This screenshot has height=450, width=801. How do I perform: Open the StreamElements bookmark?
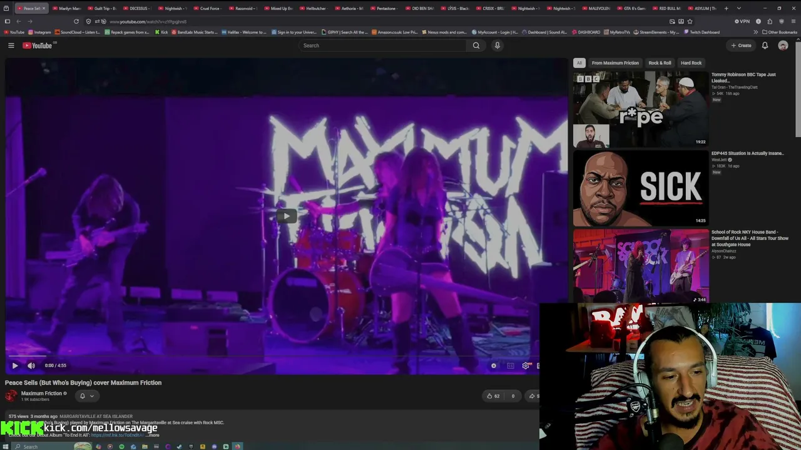click(x=656, y=32)
